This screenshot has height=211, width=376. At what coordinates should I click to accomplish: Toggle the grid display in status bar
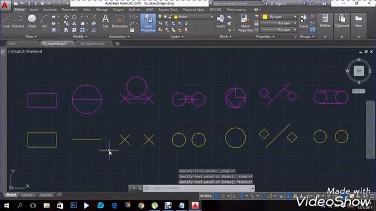tap(217, 196)
